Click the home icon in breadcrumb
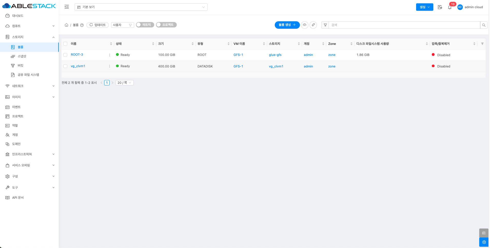Viewport: 490px width, 248px height. point(66,25)
